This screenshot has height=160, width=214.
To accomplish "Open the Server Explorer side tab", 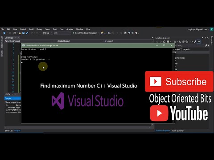I will point(2,42).
